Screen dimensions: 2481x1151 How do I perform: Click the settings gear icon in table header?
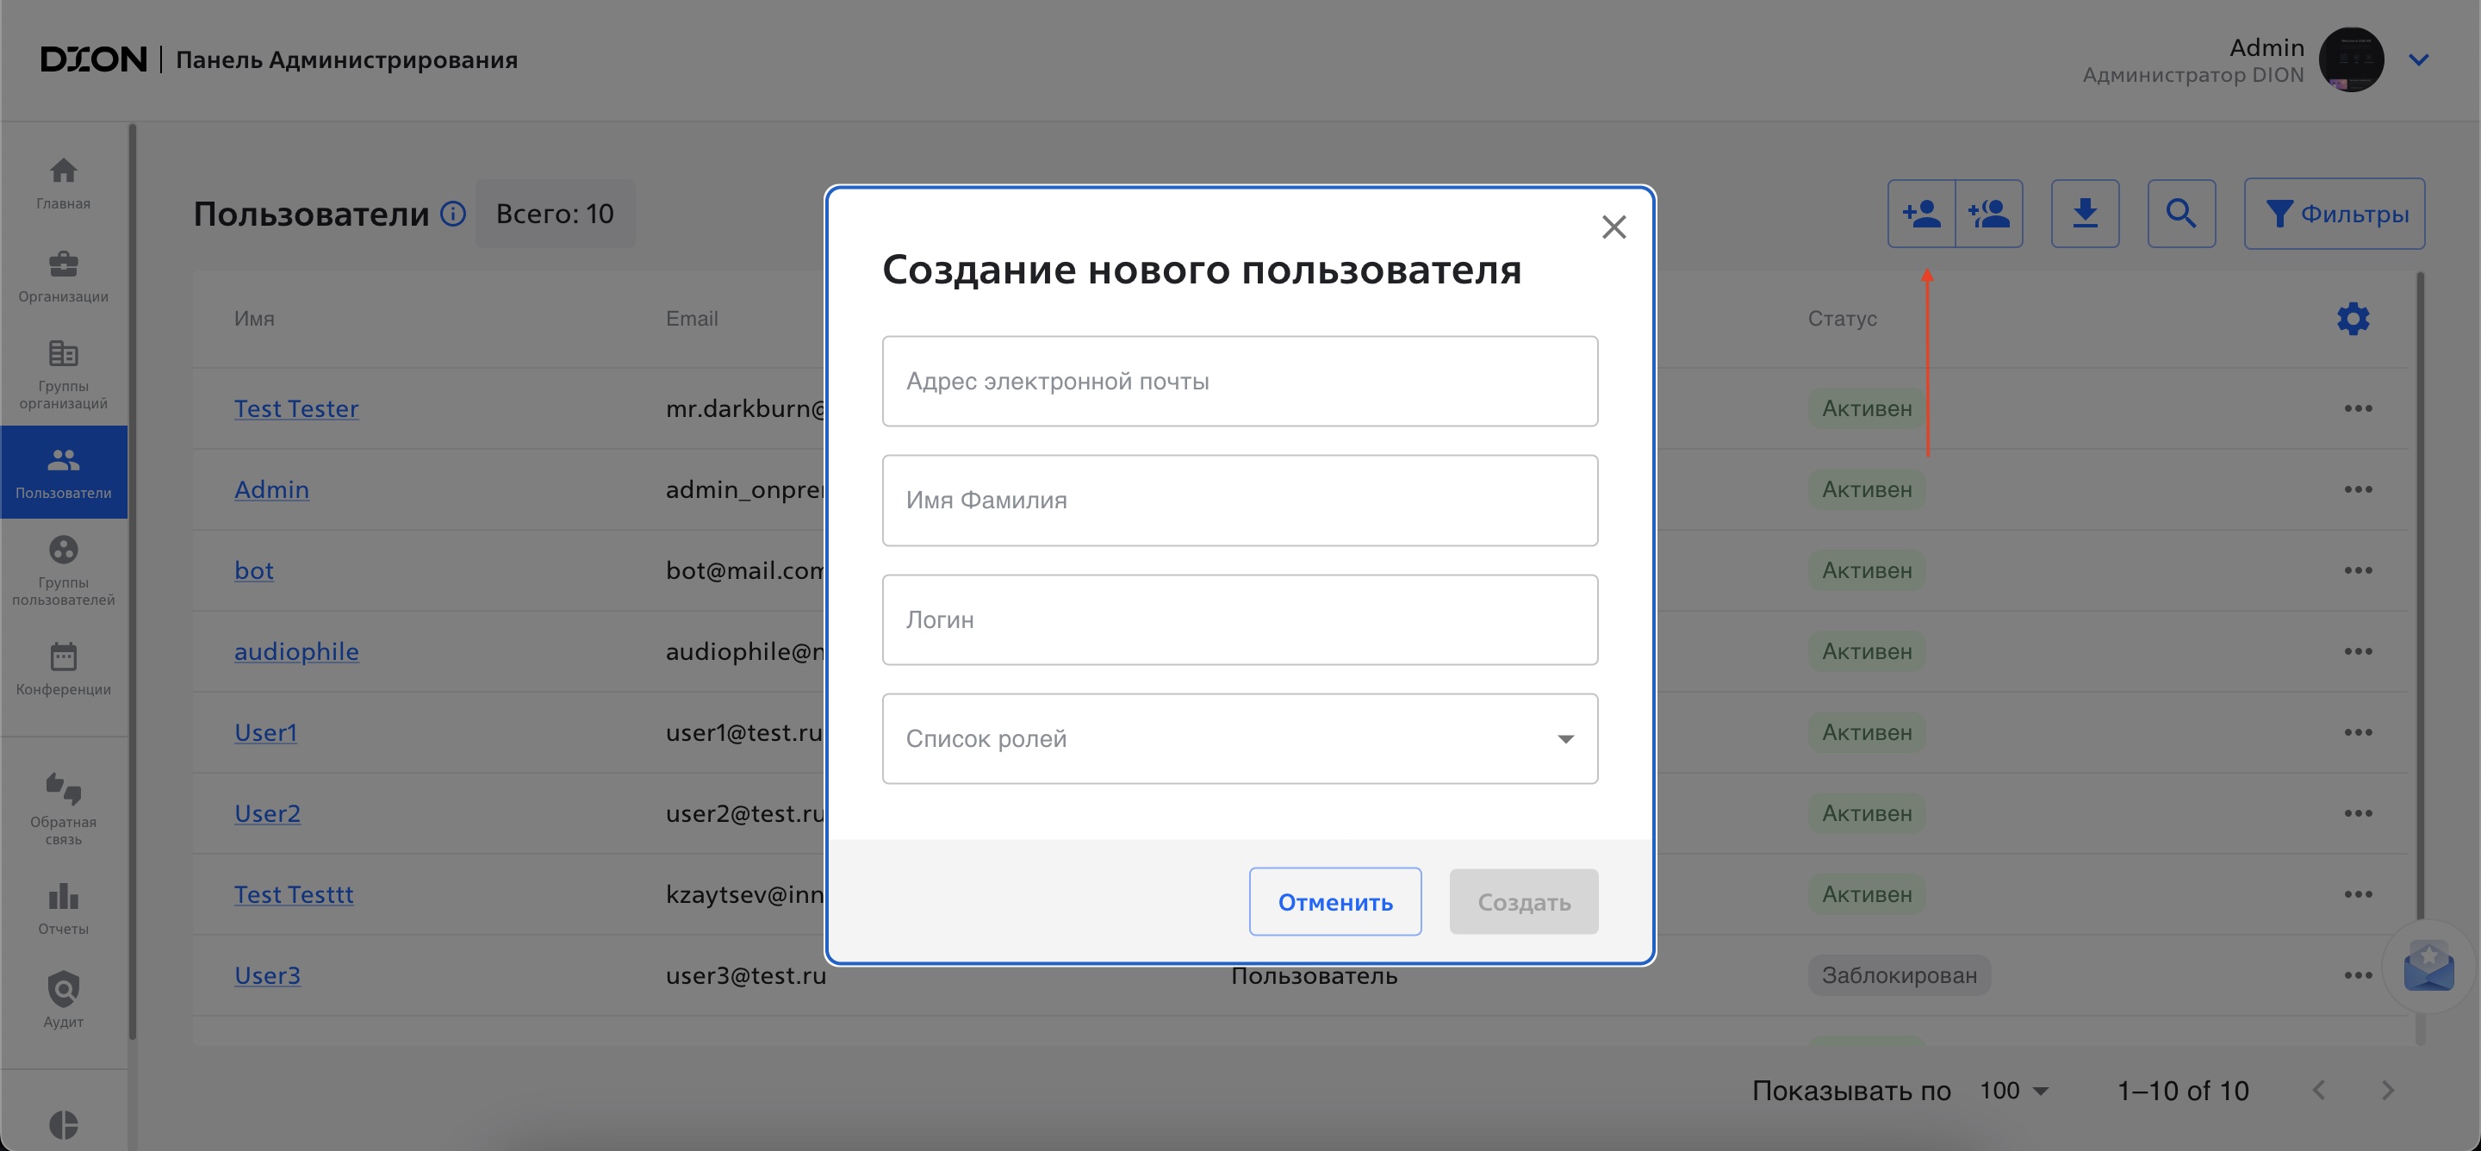(x=2353, y=318)
